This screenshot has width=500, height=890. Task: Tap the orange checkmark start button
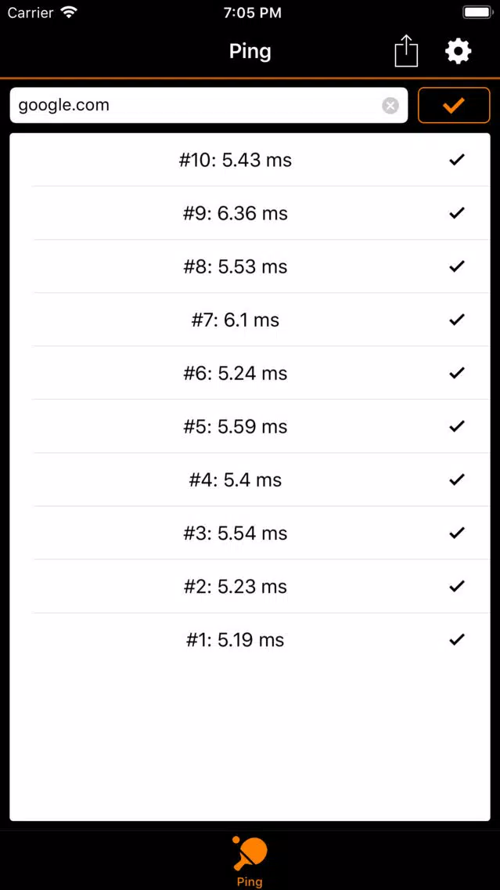pos(454,105)
